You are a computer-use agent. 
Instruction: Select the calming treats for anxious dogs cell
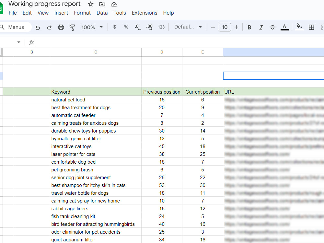pyautogui.click(x=96, y=123)
